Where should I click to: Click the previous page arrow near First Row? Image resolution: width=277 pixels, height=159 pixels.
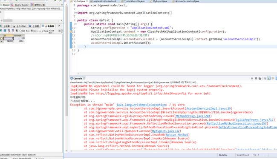(60, 31)
